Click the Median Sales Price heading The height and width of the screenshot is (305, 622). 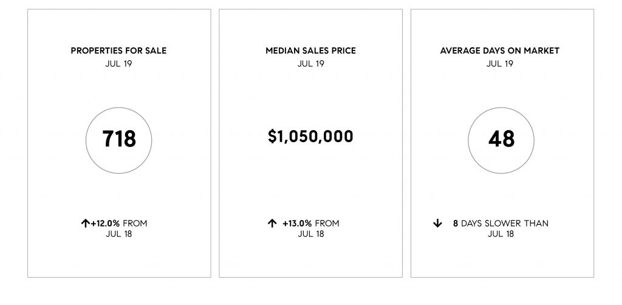coord(310,51)
